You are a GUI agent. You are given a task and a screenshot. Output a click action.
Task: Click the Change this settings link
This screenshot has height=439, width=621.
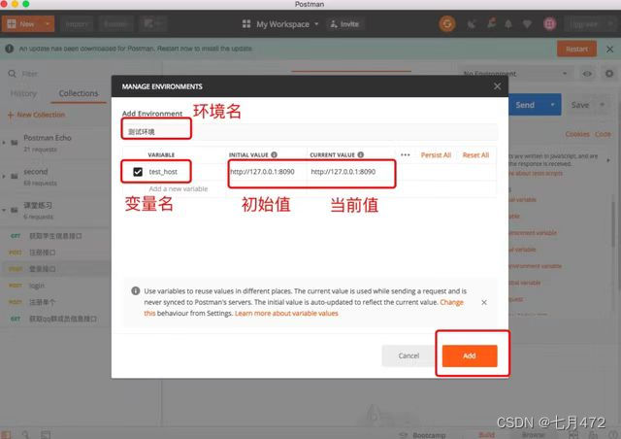coord(451,302)
